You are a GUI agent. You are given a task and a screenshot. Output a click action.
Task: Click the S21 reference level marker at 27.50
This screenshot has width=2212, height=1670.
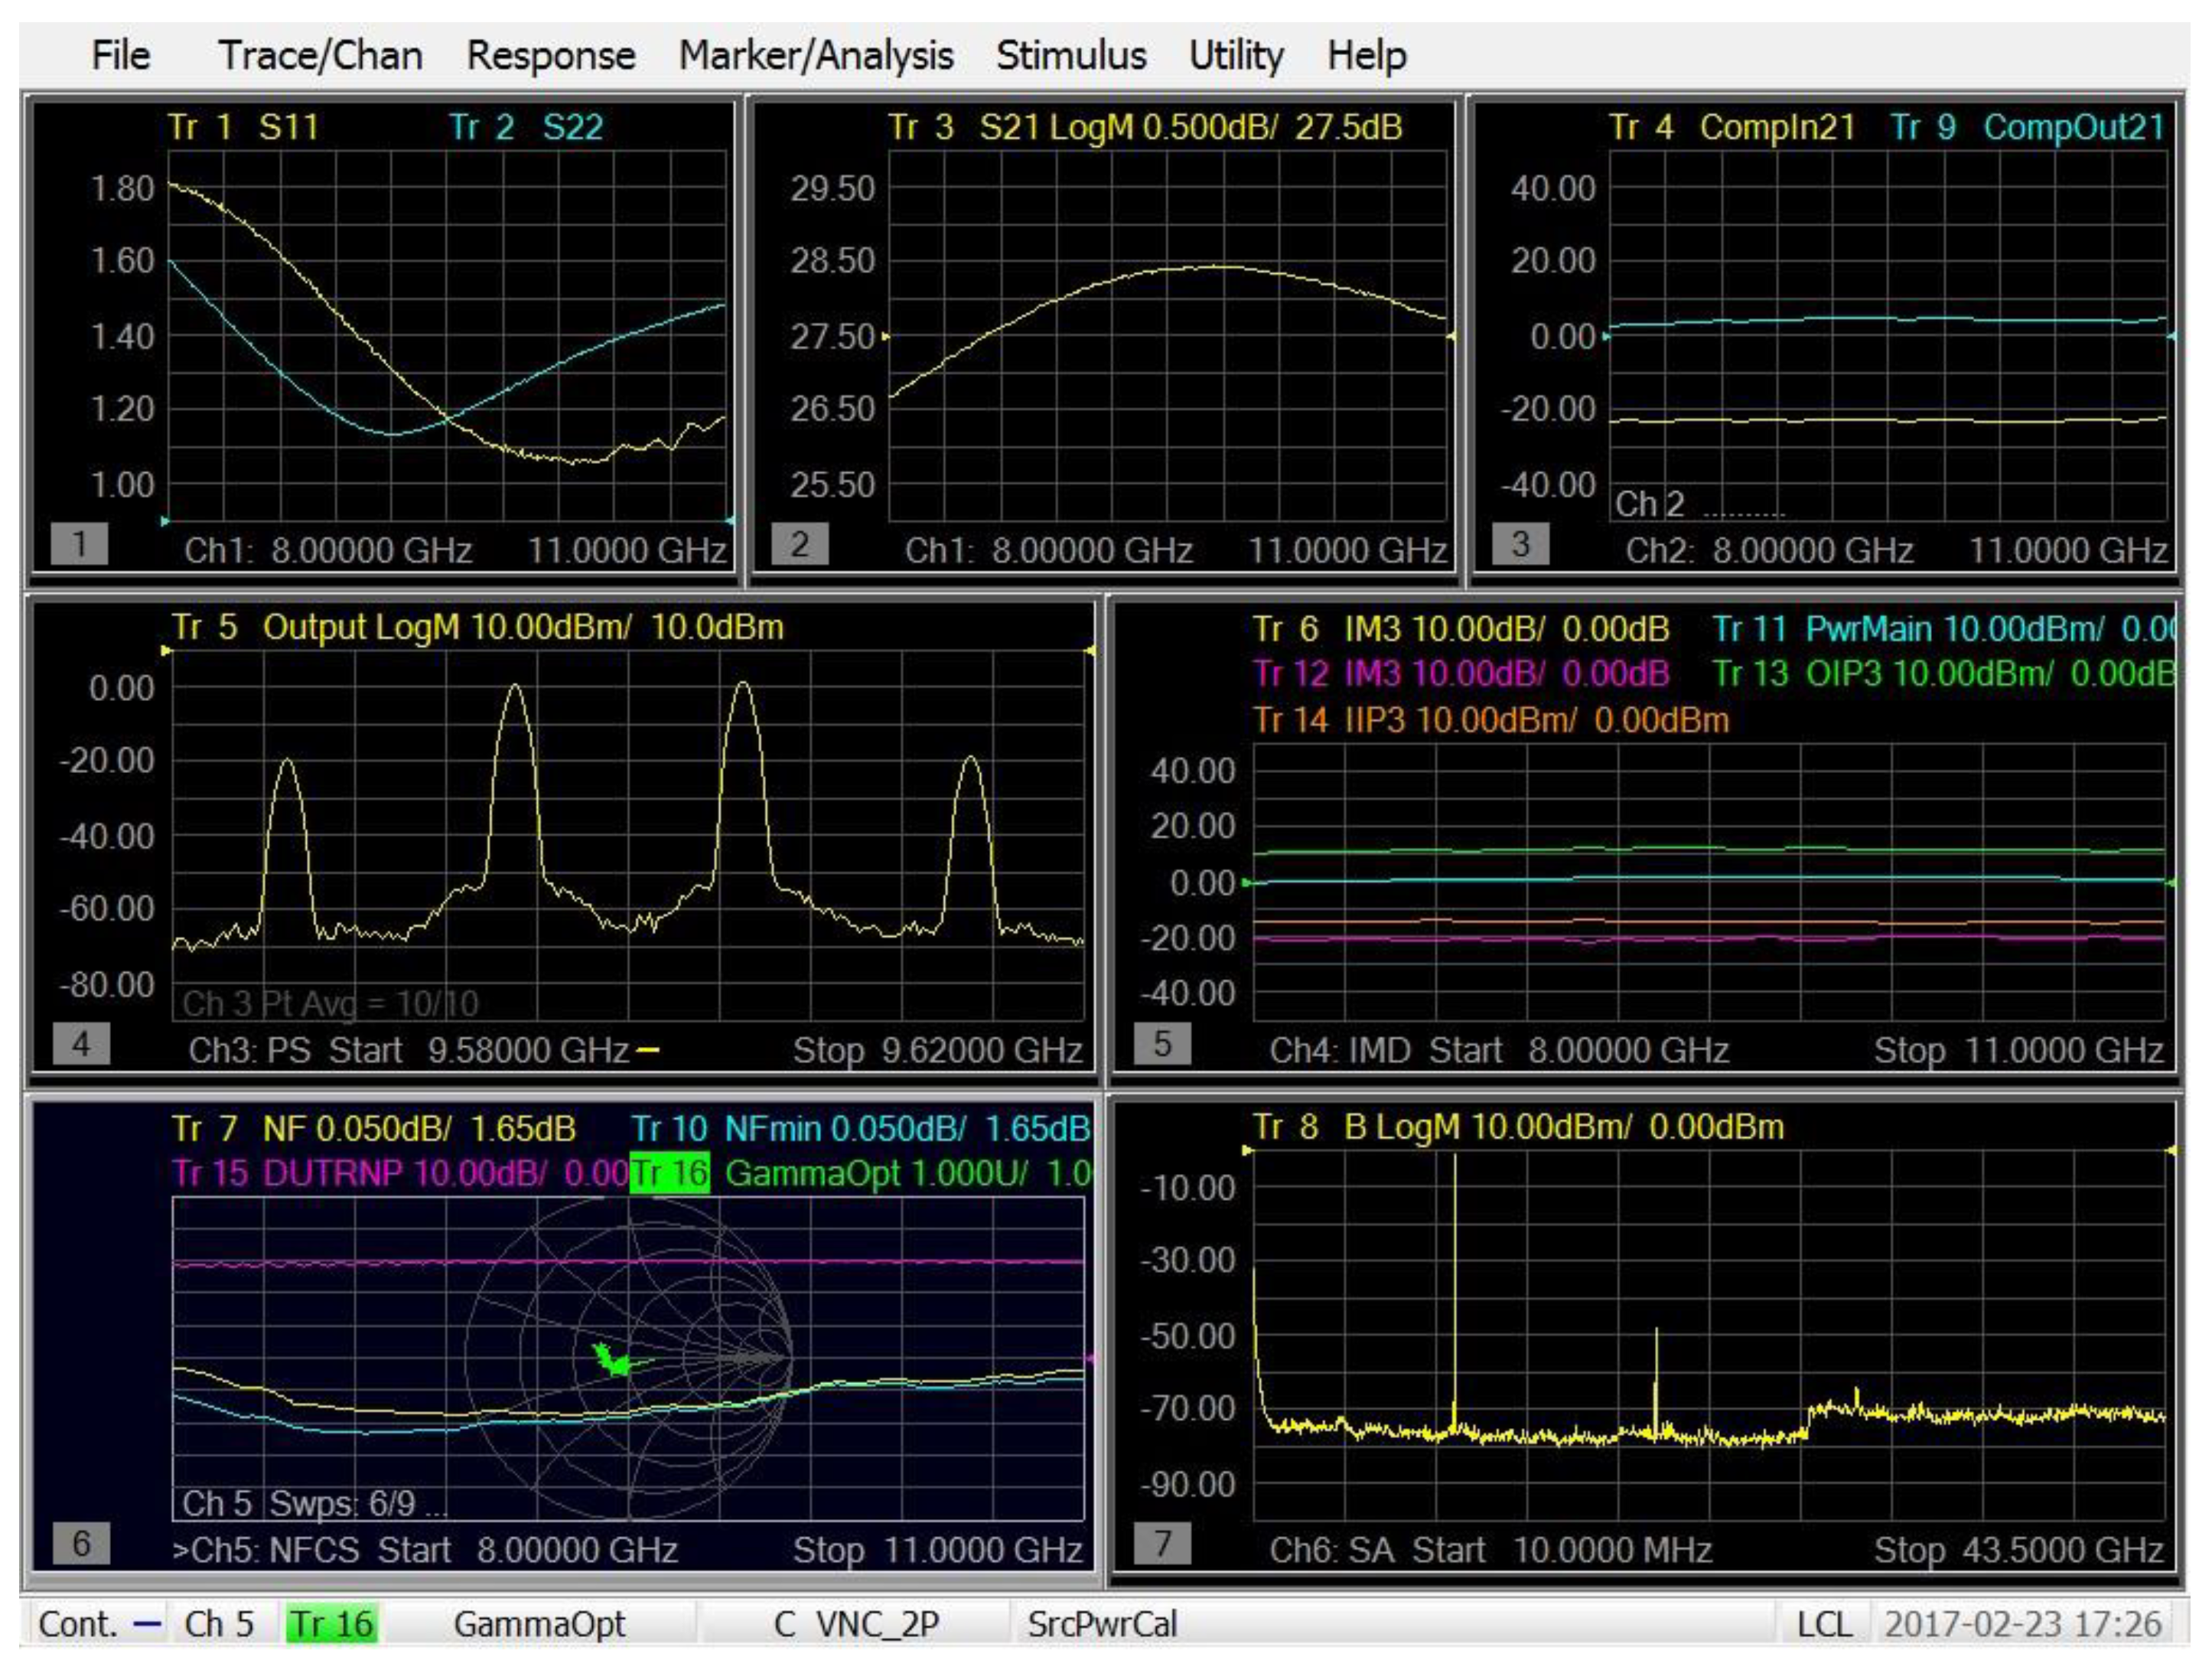point(885,336)
